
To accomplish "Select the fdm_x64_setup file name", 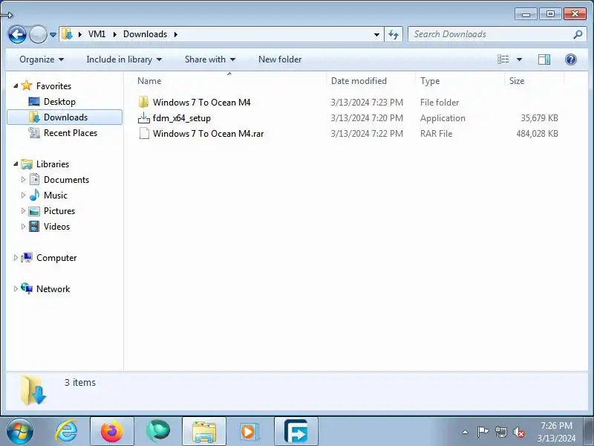I will 181,118.
